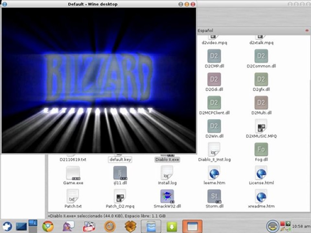Click the clock showing 10:58 am

(301, 226)
